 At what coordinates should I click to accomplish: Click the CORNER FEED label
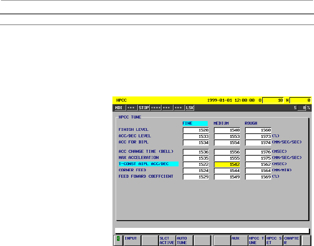132,170
